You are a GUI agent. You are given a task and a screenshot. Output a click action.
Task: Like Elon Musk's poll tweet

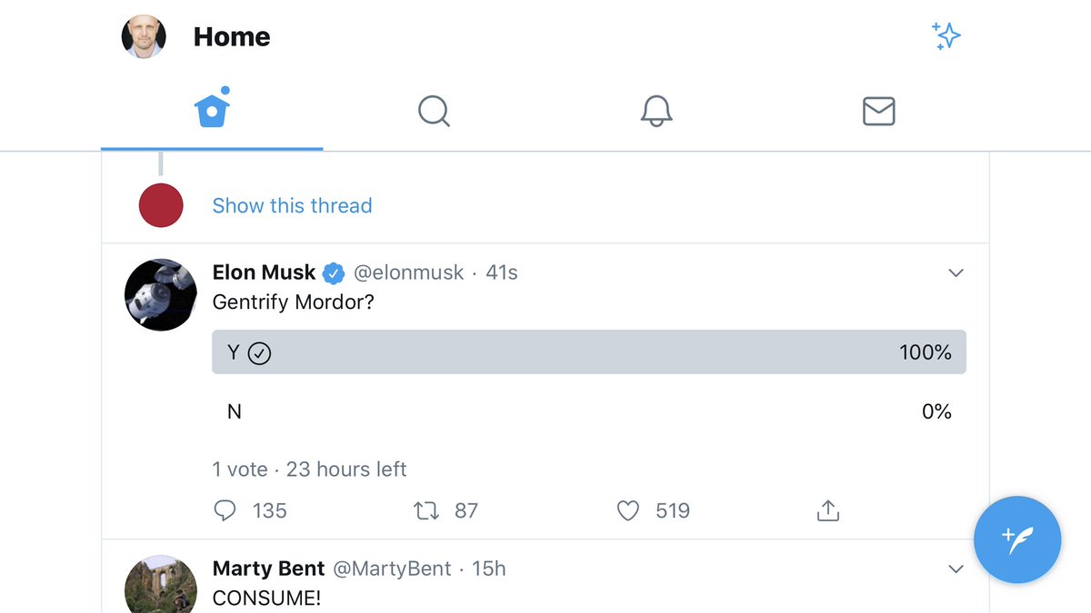point(628,511)
